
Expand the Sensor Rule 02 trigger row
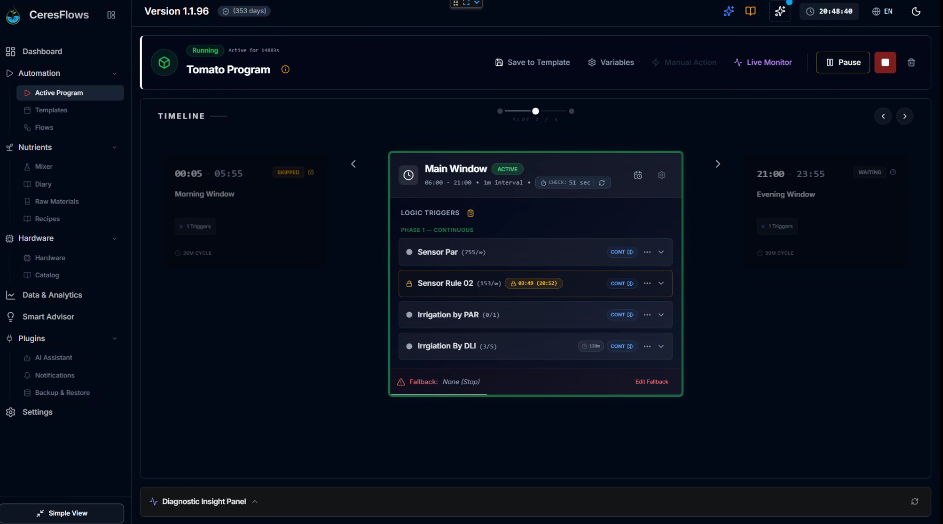(x=661, y=284)
